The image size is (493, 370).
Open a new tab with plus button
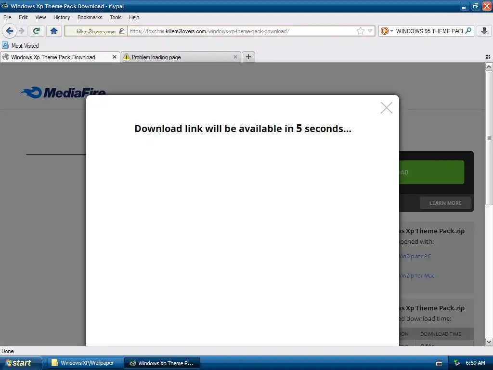(248, 57)
